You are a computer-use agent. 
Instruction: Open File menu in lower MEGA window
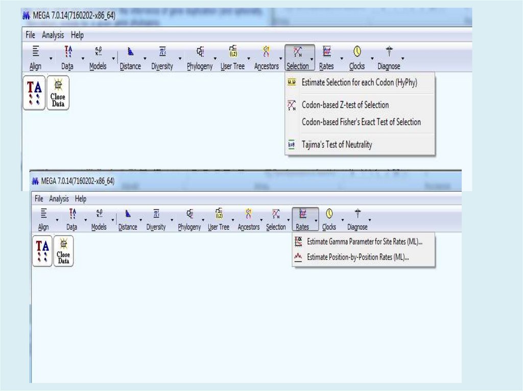pos(39,199)
